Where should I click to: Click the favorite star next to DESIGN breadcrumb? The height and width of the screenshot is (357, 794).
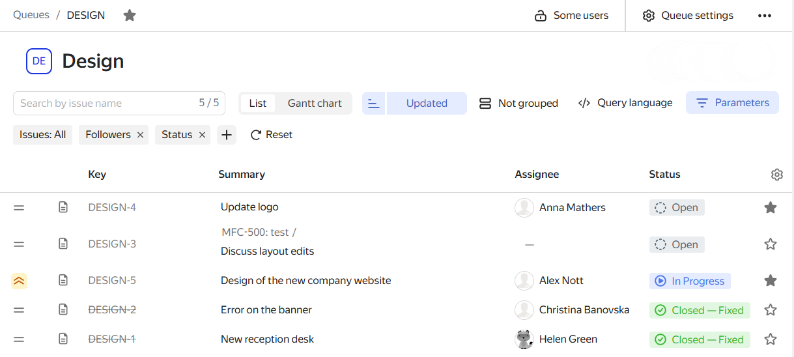pos(130,16)
